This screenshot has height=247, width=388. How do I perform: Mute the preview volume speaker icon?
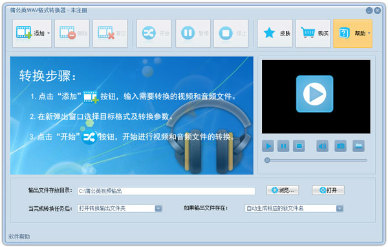[323, 146]
